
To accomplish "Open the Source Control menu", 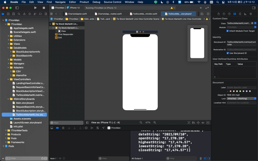I will pos(113,2).
